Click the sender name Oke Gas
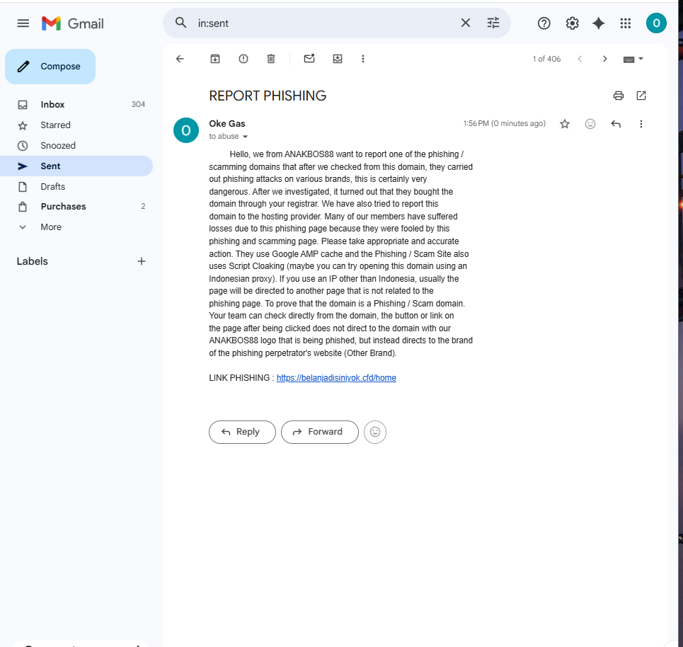This screenshot has width=683, height=647. [x=227, y=124]
